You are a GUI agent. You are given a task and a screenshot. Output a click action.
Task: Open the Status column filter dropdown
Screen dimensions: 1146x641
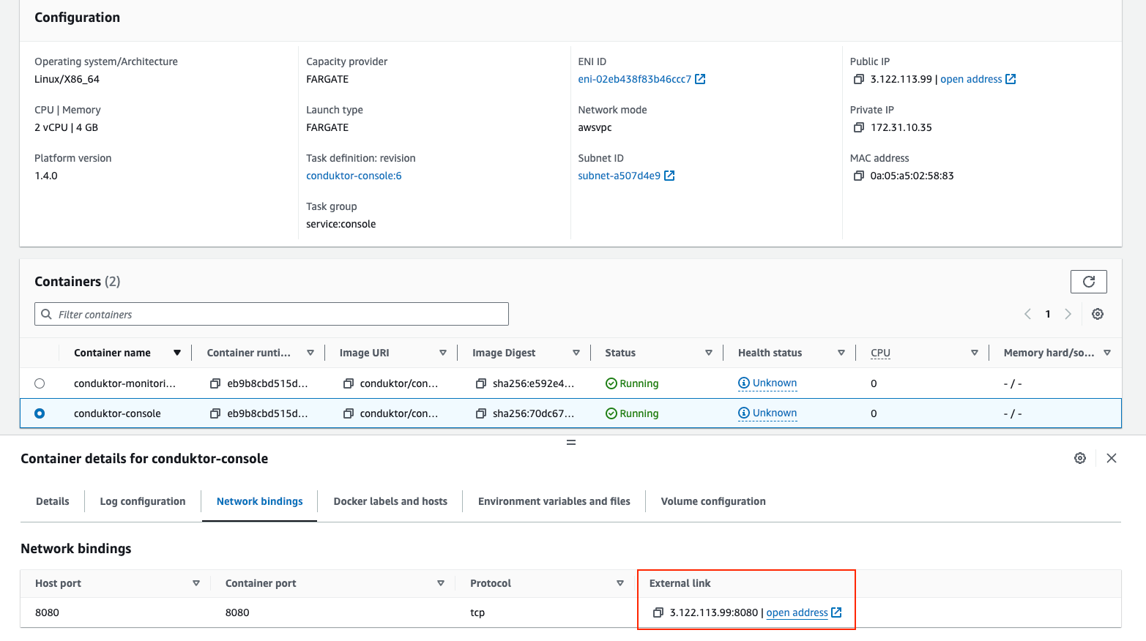tap(708, 352)
